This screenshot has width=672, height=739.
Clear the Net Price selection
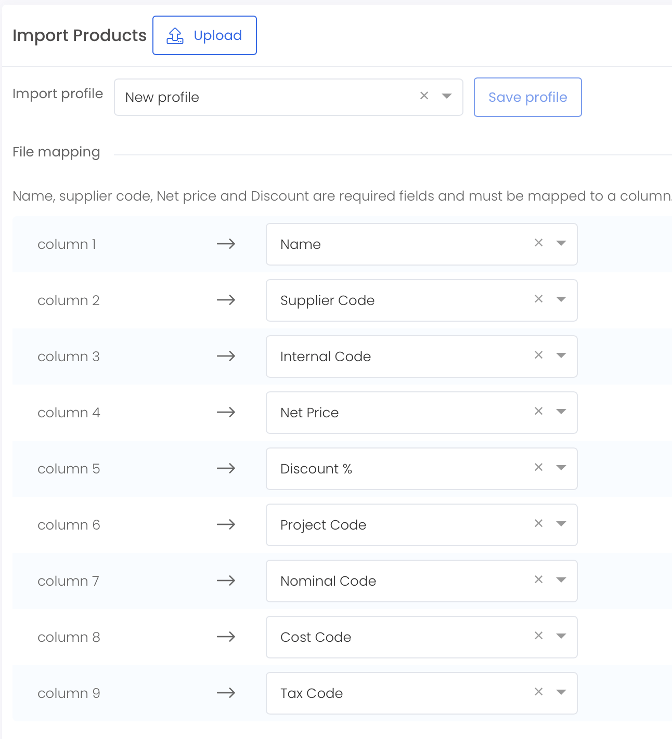[539, 411]
